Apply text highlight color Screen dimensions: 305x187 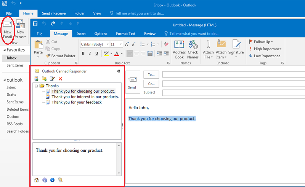[x=106, y=53]
